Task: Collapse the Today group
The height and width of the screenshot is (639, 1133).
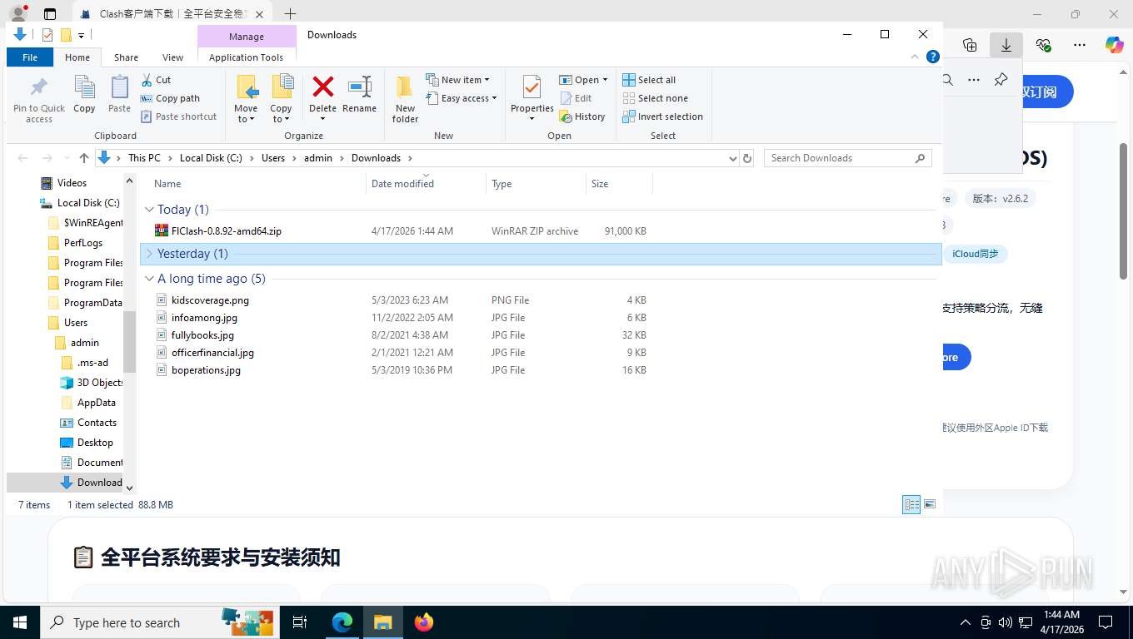Action: point(150,210)
